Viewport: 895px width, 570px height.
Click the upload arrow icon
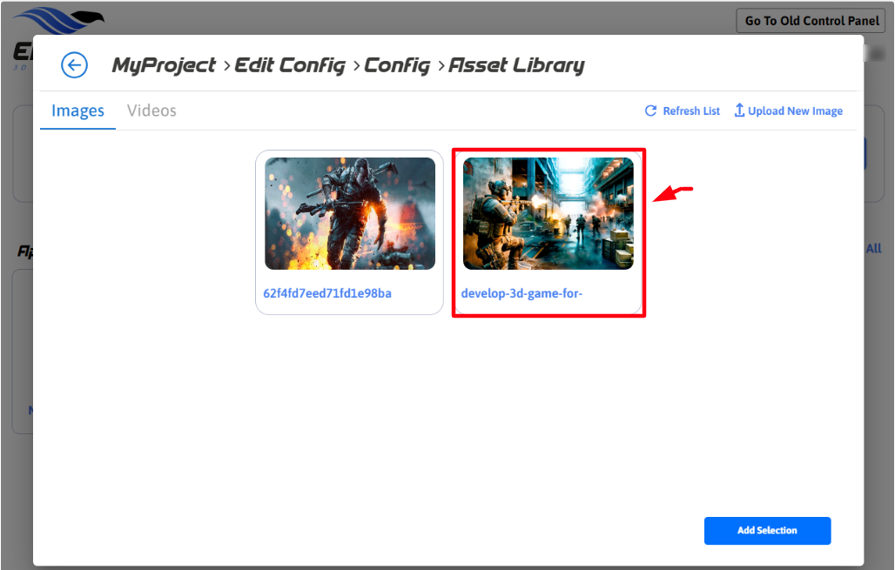click(x=739, y=111)
